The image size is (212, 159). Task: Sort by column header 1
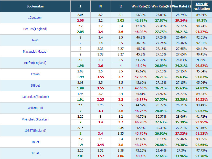tap(80, 6)
